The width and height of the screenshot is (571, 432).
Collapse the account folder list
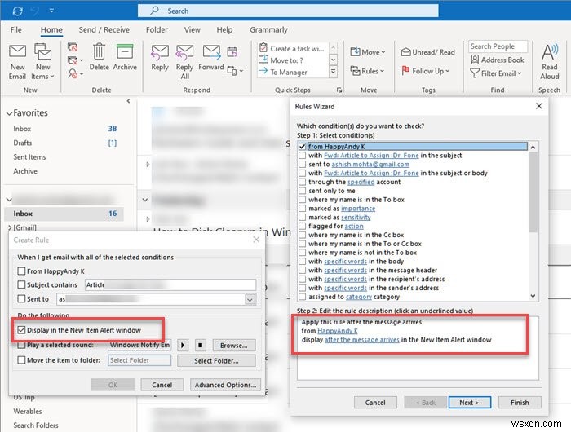(9, 200)
